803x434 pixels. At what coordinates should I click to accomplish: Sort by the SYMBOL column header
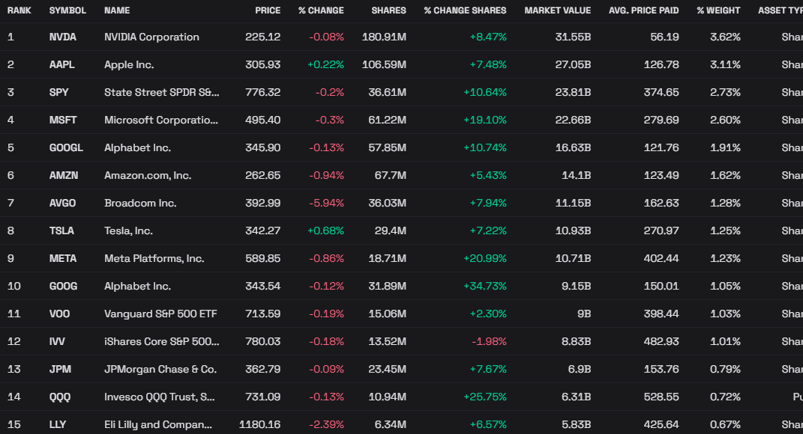coord(67,10)
